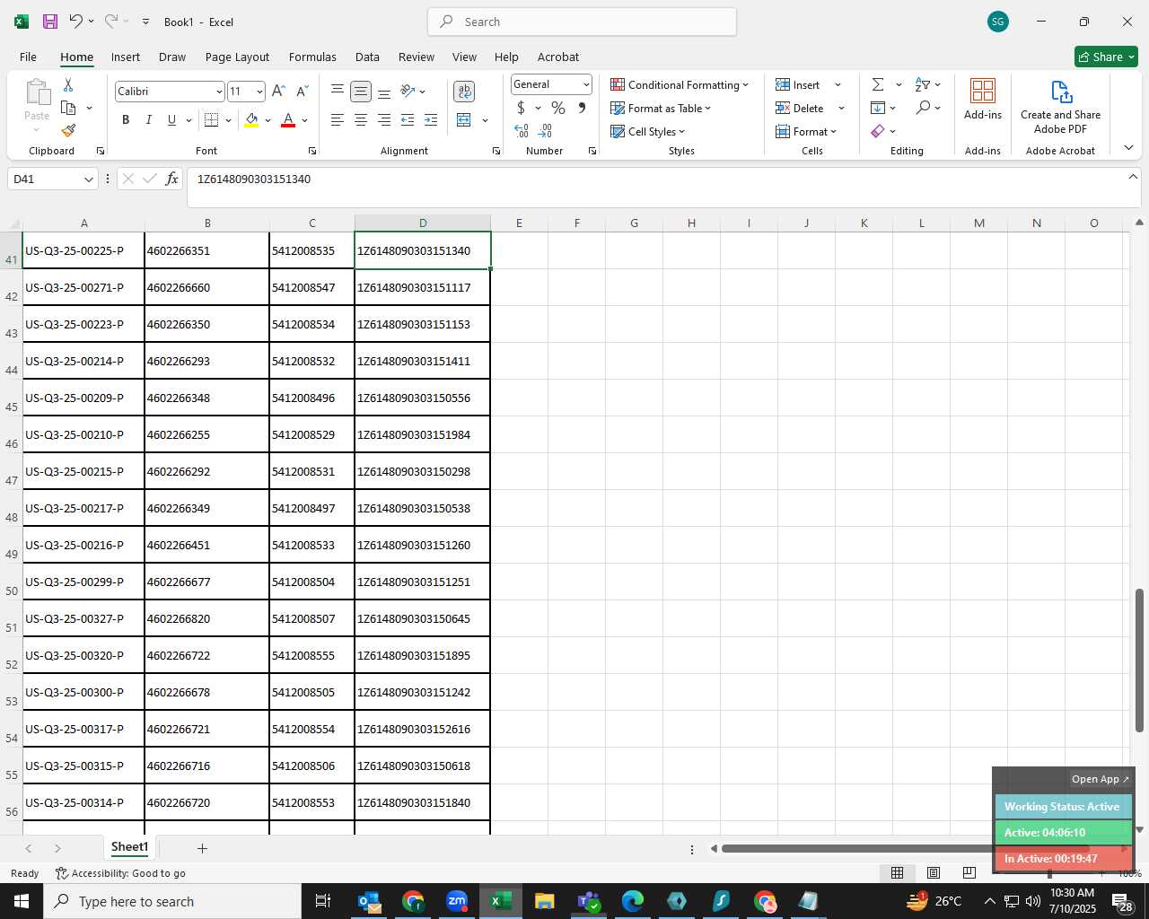
Task: Apply Accounting Number Format dollar icon
Action: tap(521, 108)
